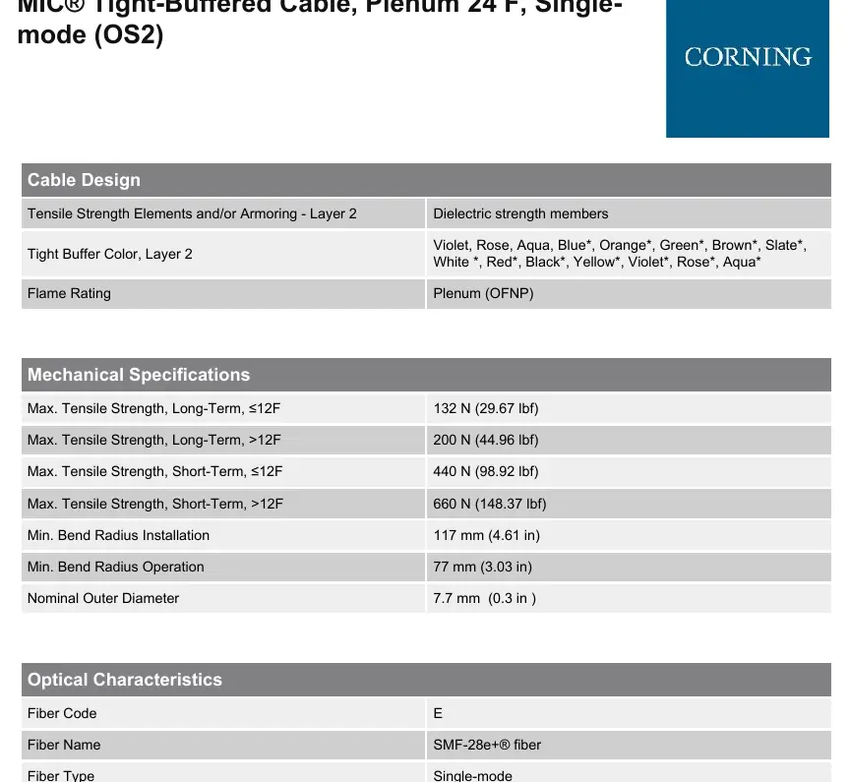Click 'Tensile Strength Elements and/or Armoring - Layer 2'
This screenshot has width=849, height=782.
(192, 213)
